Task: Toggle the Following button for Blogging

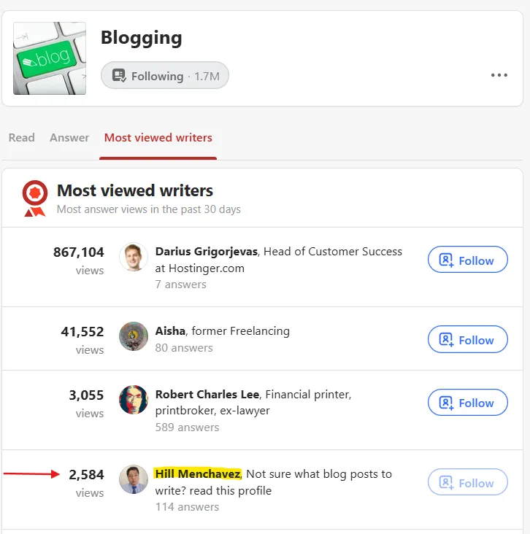Action: coord(165,76)
